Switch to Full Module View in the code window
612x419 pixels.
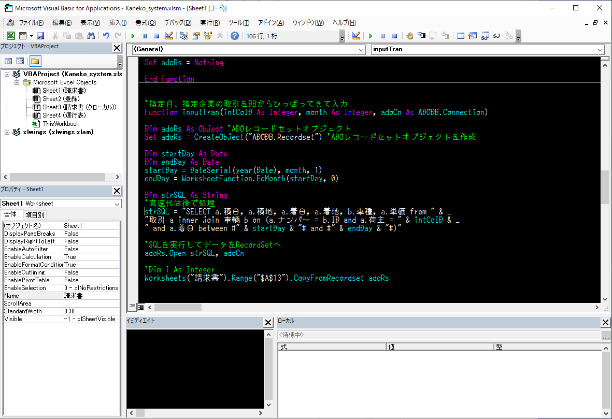click(x=141, y=307)
